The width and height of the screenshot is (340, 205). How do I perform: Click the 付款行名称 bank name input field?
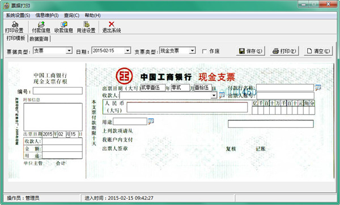[285, 88]
